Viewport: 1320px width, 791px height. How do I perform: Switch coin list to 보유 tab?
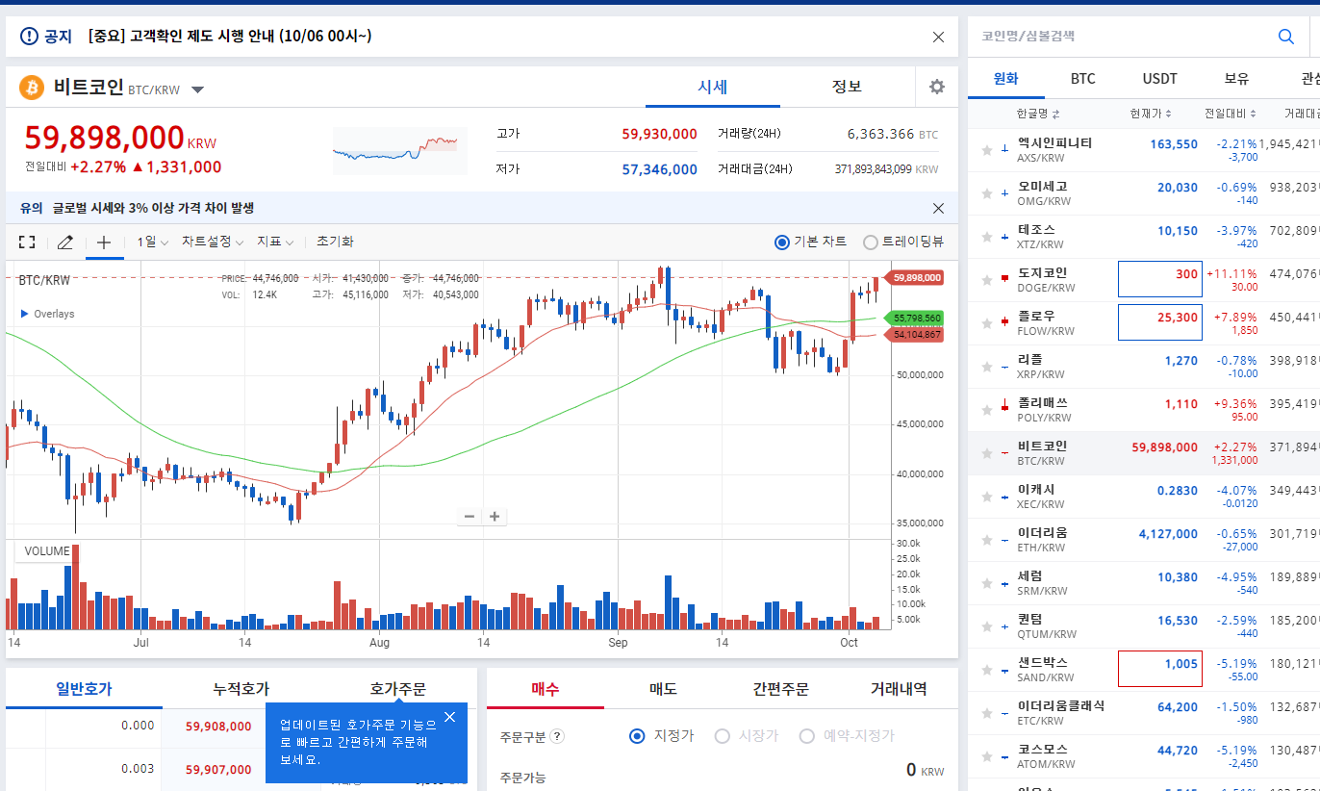[x=1237, y=79]
